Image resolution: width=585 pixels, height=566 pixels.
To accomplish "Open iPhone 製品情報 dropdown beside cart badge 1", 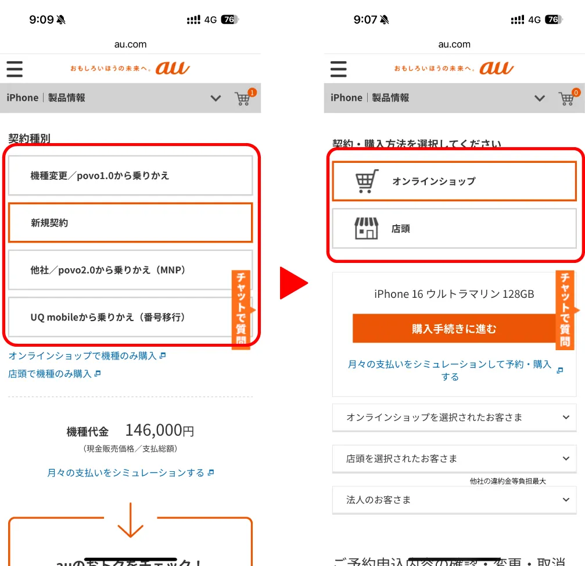I will [216, 98].
